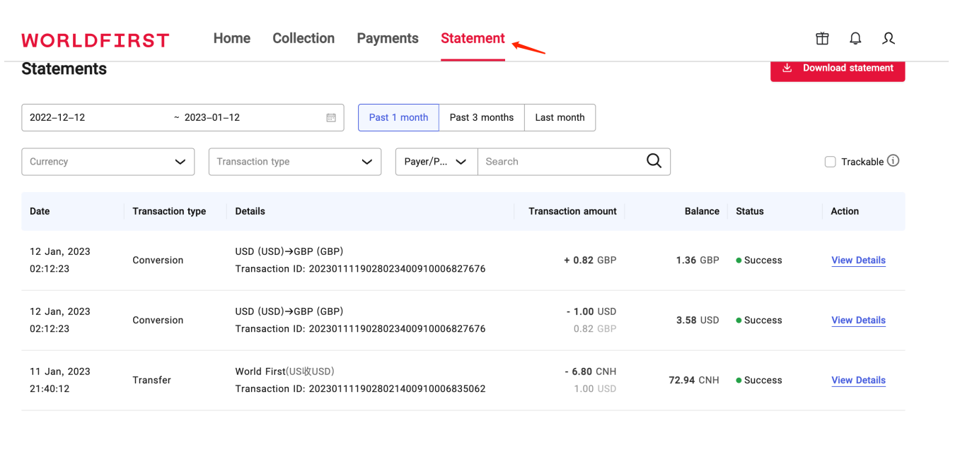This screenshot has height=459, width=977.
Task: Enable the Trackable checkbox
Action: pos(831,162)
